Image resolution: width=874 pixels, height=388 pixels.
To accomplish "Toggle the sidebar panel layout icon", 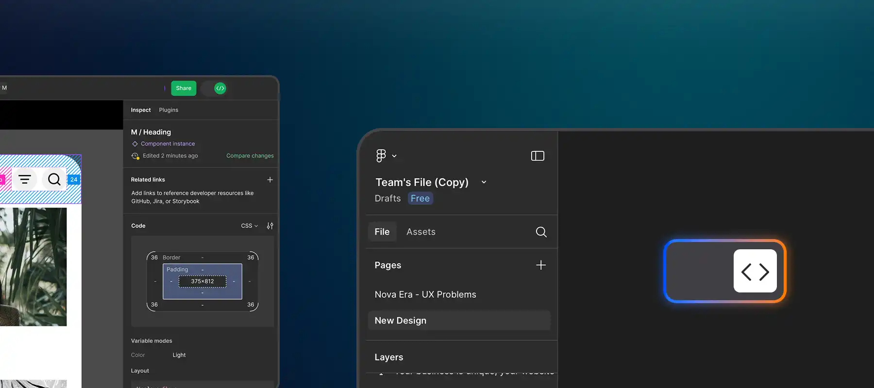I will point(538,156).
